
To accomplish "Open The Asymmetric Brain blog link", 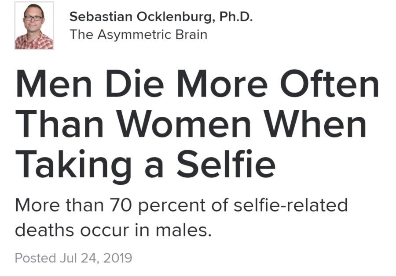I will 139,35.
